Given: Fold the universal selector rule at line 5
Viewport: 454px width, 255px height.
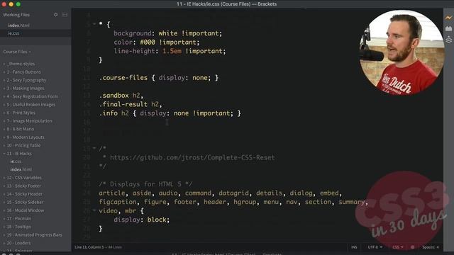Looking at the screenshot, I should coord(94,24).
